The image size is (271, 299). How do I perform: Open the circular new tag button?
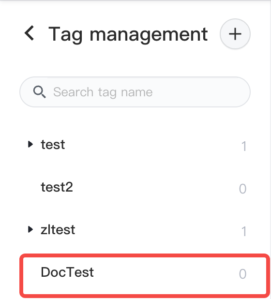coord(235,34)
